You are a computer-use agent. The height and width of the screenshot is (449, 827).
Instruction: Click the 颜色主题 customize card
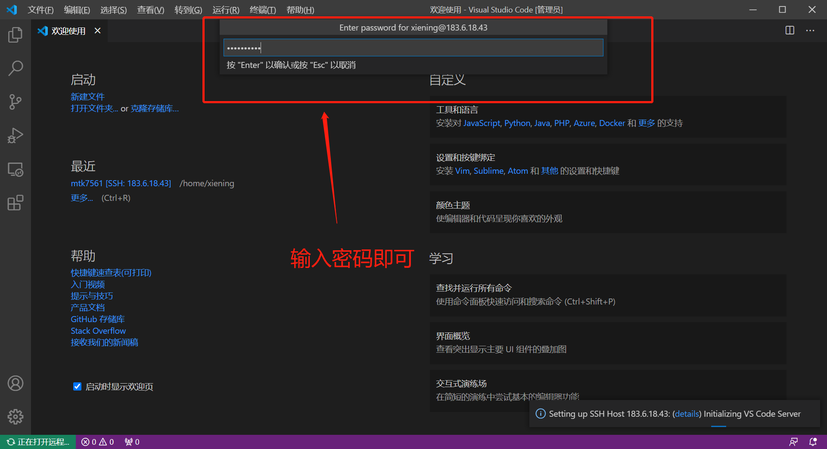(608, 212)
